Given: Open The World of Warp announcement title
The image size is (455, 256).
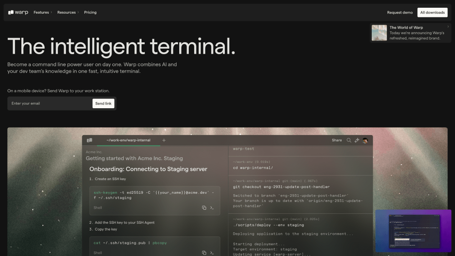Looking at the screenshot, I should pos(406,28).
